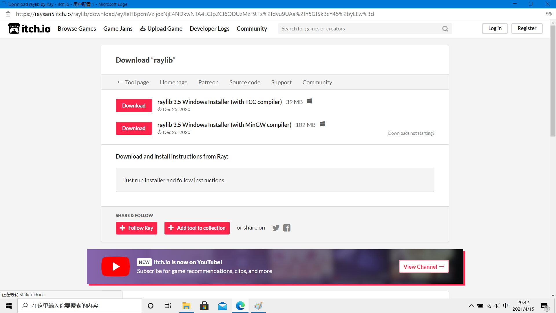Toggle Chinese input method indicator

[x=506, y=306]
